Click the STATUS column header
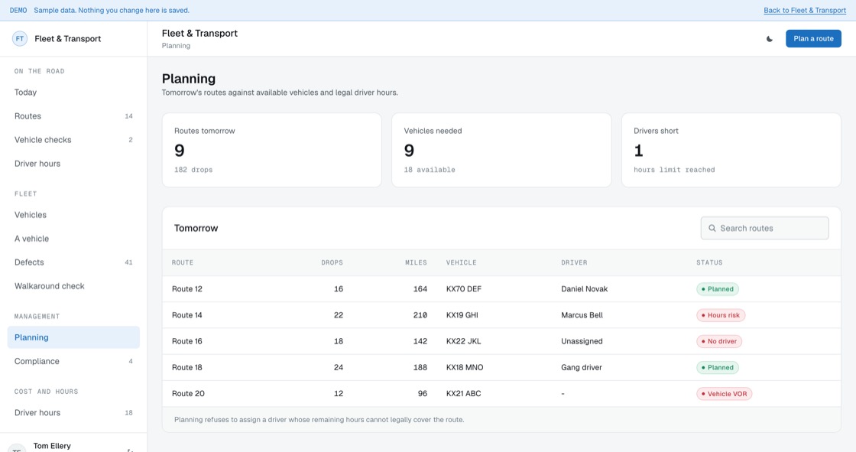Viewport: 856px width, 452px height. coord(709,263)
